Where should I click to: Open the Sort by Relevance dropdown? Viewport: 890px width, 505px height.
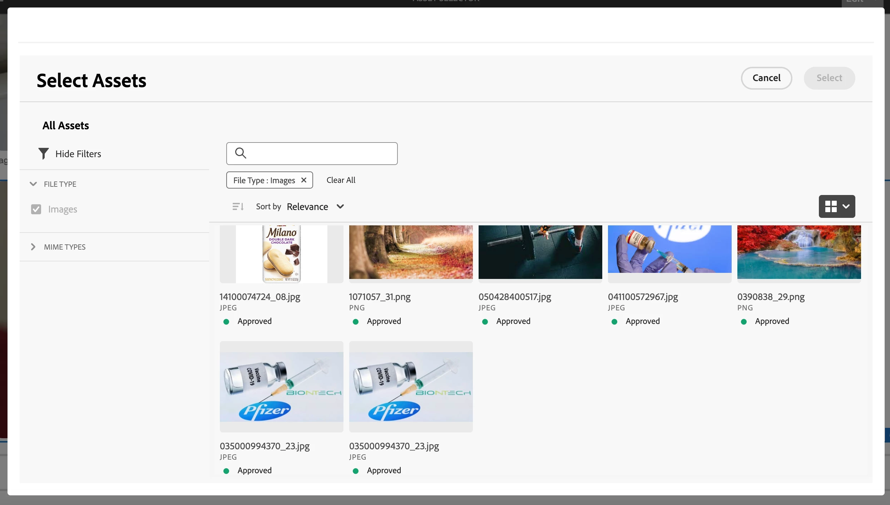315,206
